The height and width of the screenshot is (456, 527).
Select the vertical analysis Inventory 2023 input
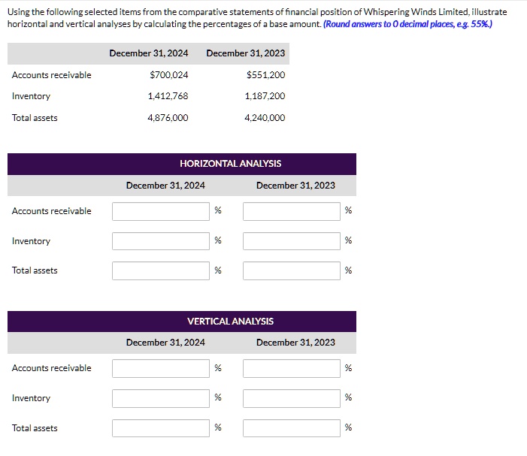(x=291, y=398)
